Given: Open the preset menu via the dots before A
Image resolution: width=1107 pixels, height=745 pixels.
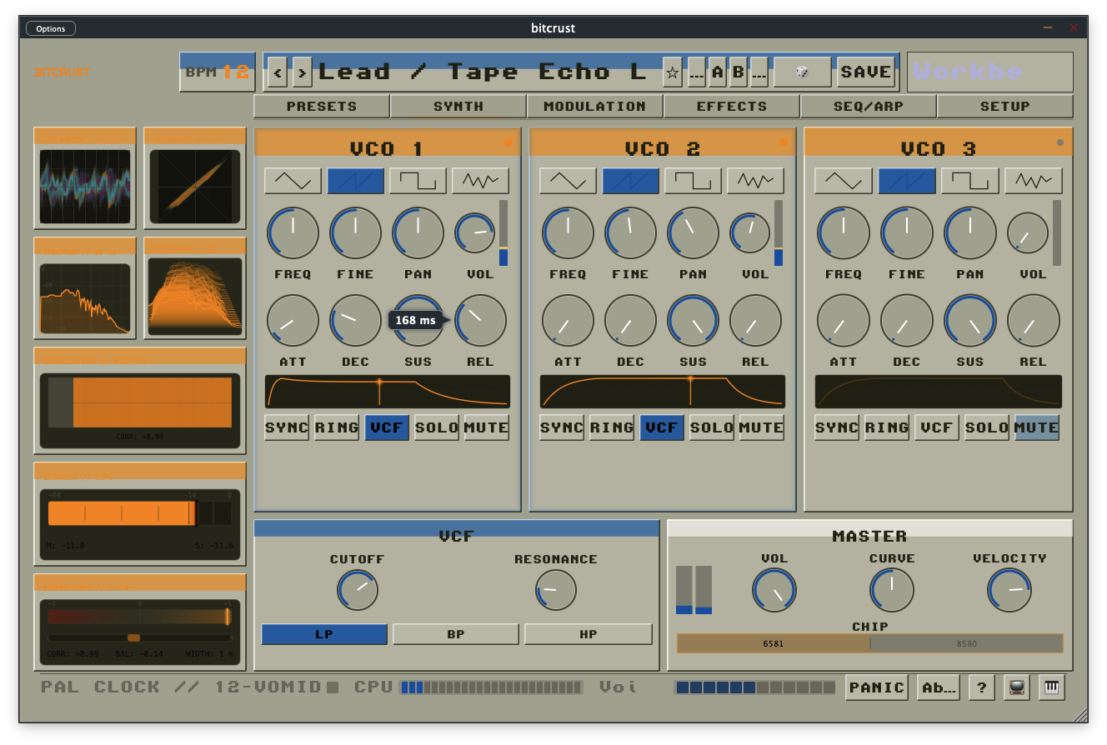Looking at the screenshot, I should pos(697,72).
